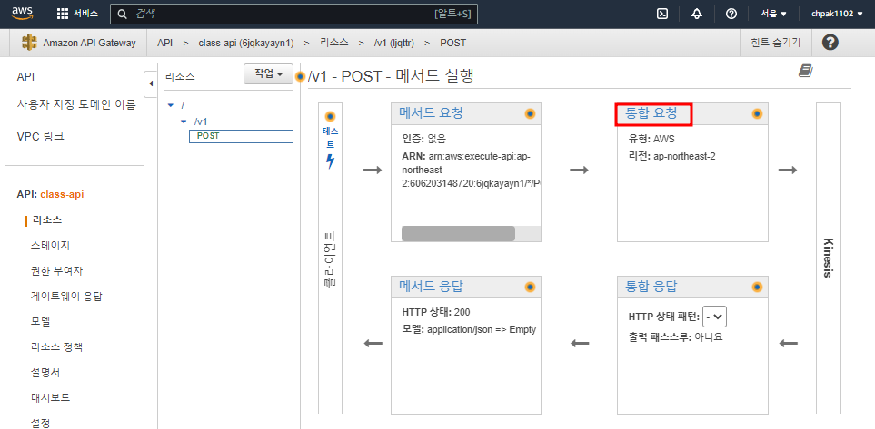The image size is (875, 429).
Task: Go to 리소스 breadcrumb
Action: (x=334, y=43)
